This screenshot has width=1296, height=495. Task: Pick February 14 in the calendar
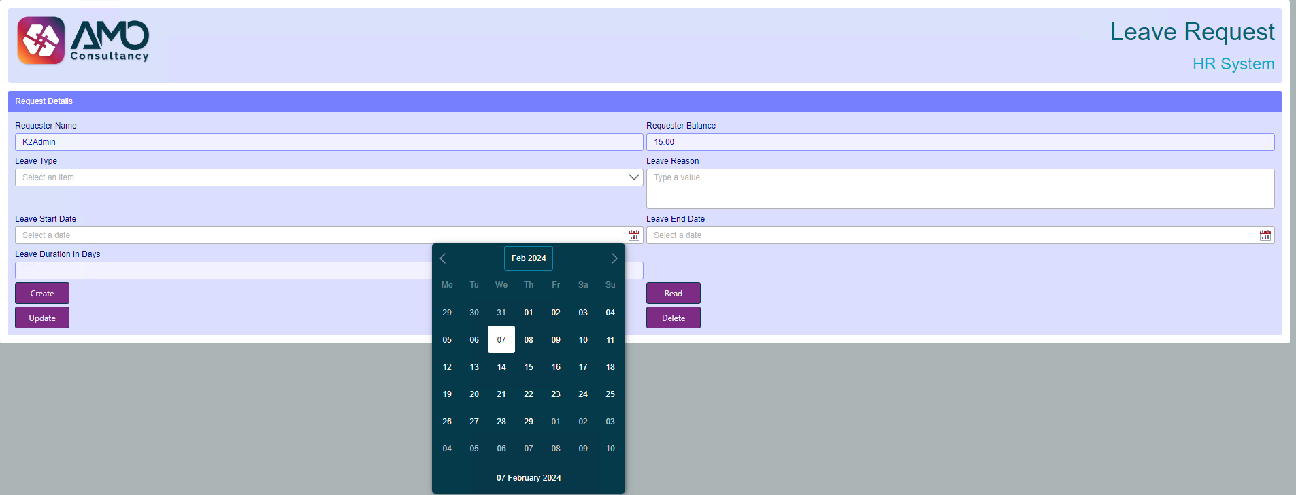point(501,367)
